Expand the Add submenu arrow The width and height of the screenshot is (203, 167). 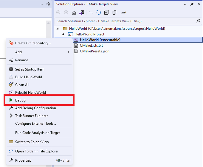point(69,52)
